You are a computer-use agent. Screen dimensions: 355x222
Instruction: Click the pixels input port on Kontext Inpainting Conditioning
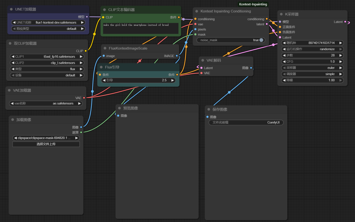pyautogui.click(x=195, y=29)
